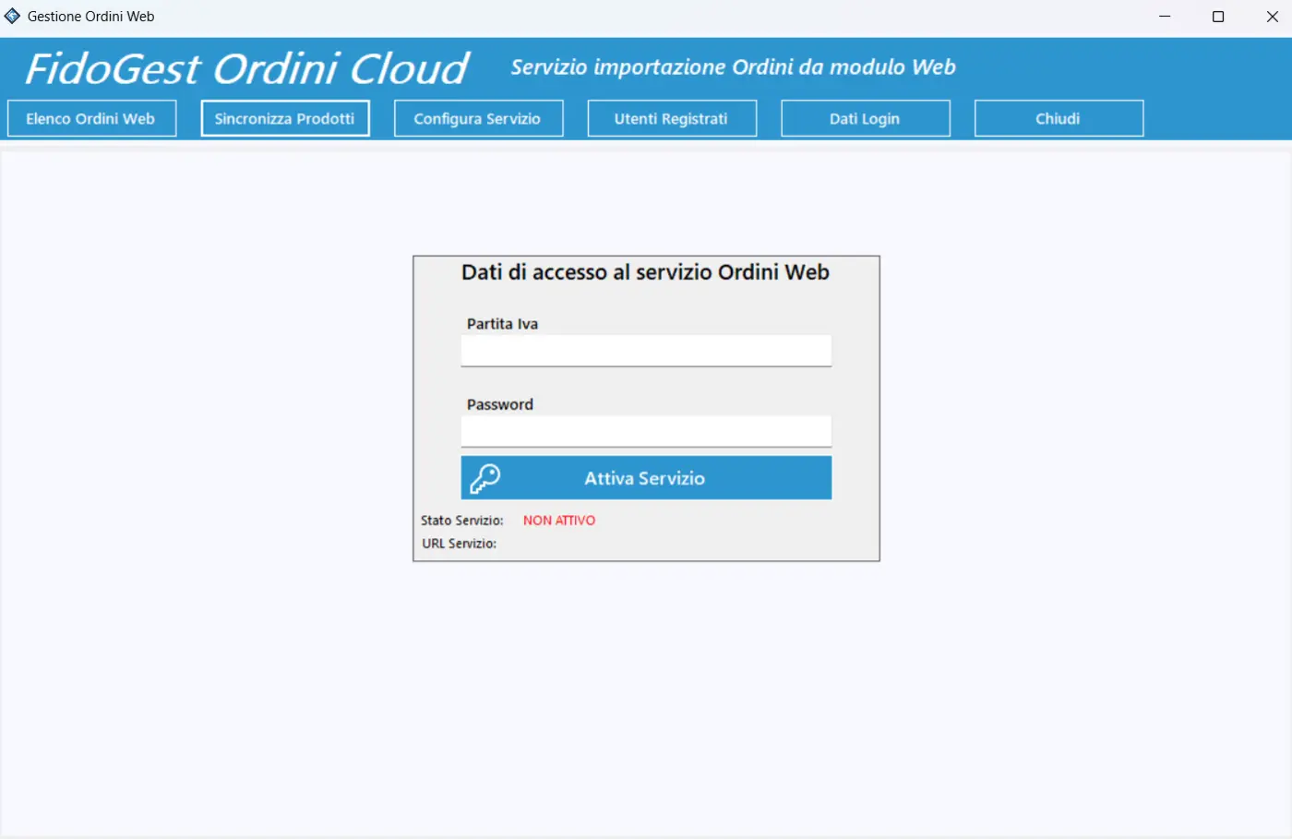
Task: Show Utenti Registrati list
Action: click(672, 118)
